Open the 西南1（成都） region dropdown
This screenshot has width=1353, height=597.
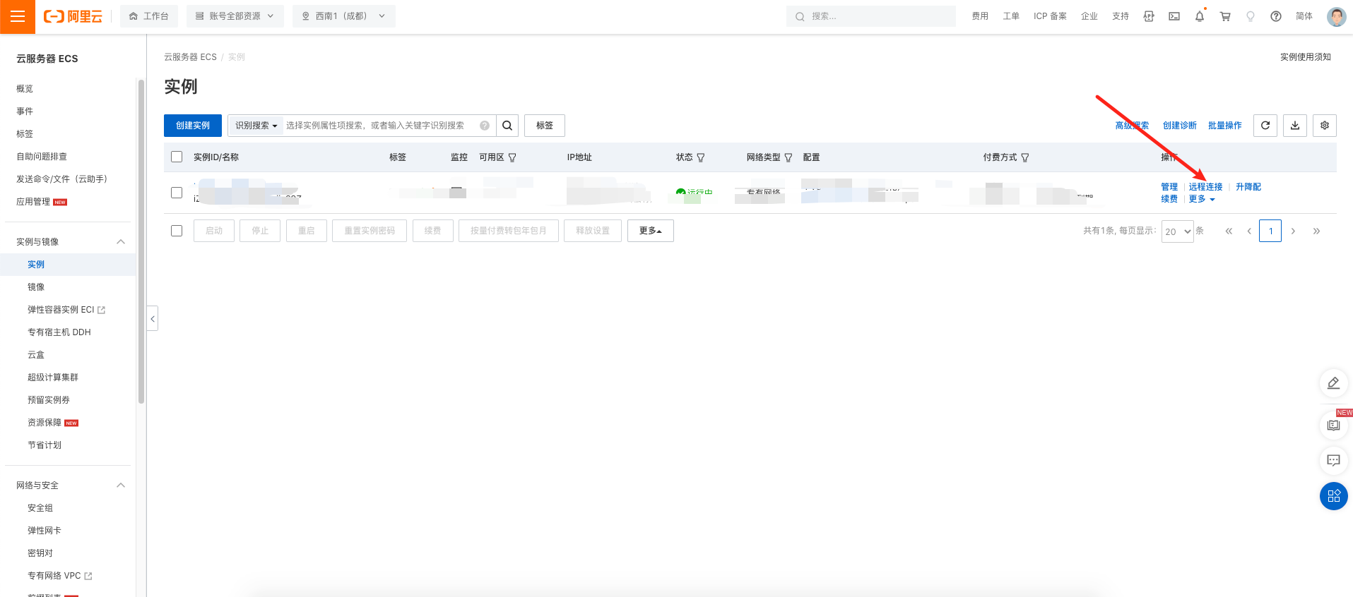coord(343,16)
